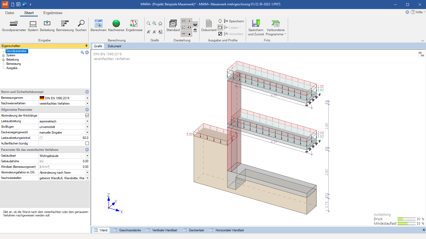
Task: Enable Außenflächen bündig checkbox
Action: pyautogui.click(x=87, y=143)
